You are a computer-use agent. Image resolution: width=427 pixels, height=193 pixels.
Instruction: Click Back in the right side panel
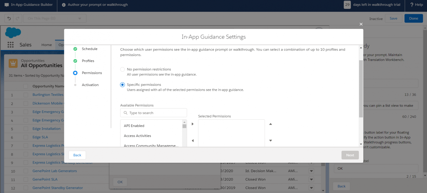click(341, 186)
